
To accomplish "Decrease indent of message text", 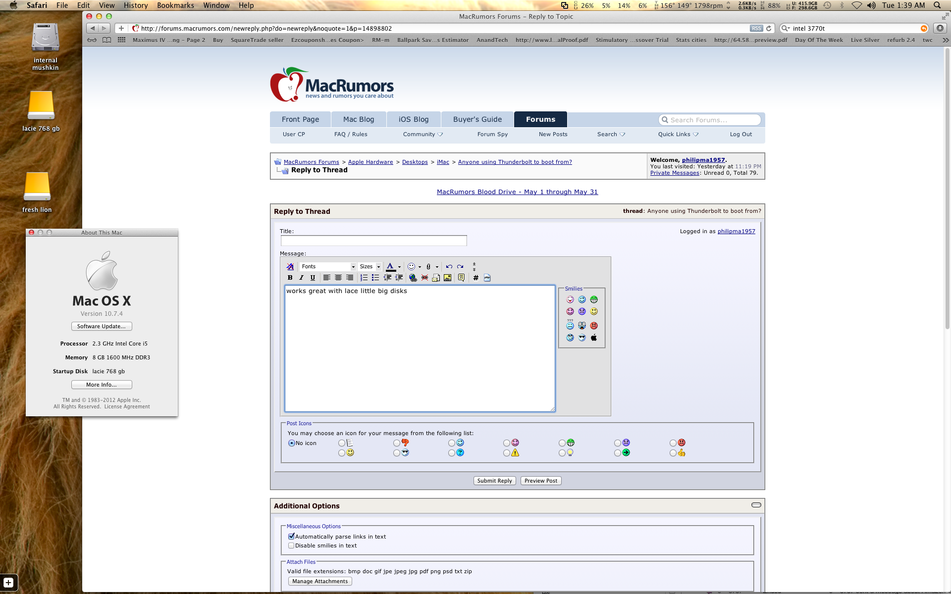I will pyautogui.click(x=387, y=278).
